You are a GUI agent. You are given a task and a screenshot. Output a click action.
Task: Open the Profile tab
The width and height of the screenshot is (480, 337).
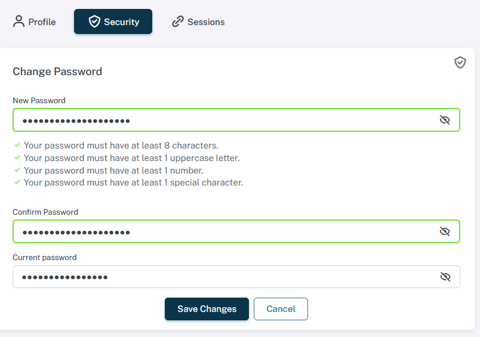pos(34,21)
